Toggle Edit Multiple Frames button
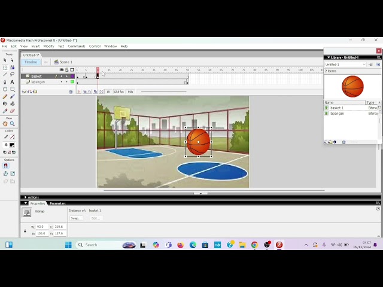Screen dimensions: 383x287 pos(95,91)
